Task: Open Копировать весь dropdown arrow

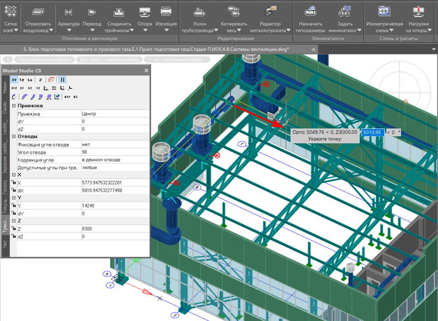Action: point(239,30)
